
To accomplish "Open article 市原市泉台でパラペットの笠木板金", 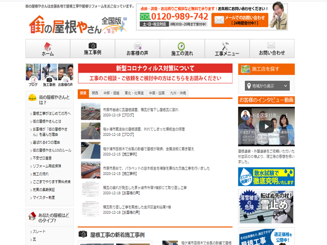I will point(156,168).
